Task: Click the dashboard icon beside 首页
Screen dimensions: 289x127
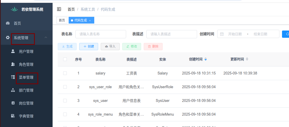Action: (x=8, y=23)
